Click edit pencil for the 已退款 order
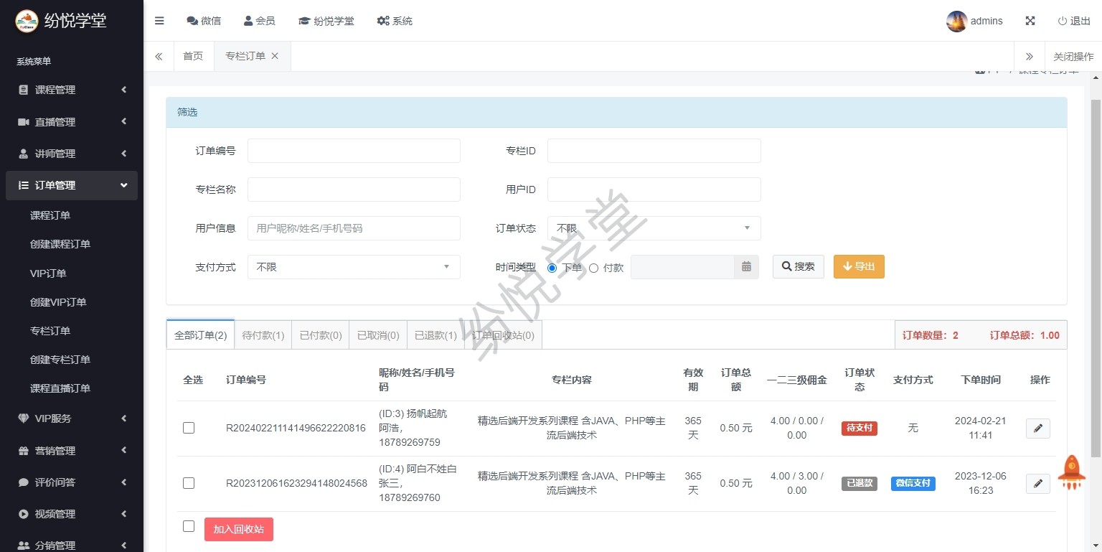 (x=1037, y=484)
